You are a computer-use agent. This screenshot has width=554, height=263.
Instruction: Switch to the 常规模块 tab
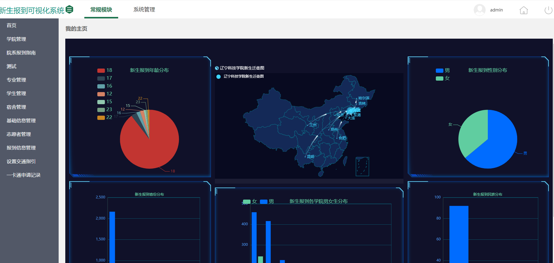pyautogui.click(x=101, y=10)
